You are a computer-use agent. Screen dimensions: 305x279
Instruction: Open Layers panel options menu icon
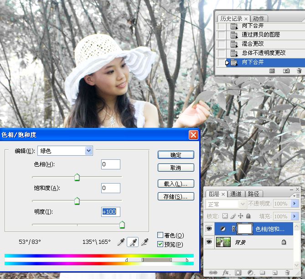[x=296, y=195]
